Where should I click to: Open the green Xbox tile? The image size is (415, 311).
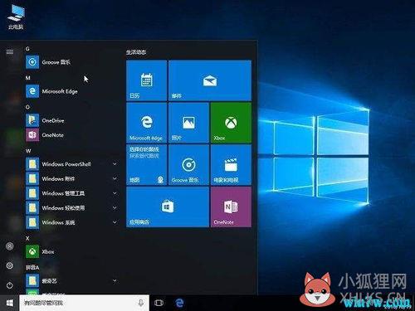(x=231, y=123)
